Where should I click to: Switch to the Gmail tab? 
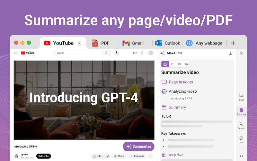pyautogui.click(x=133, y=43)
